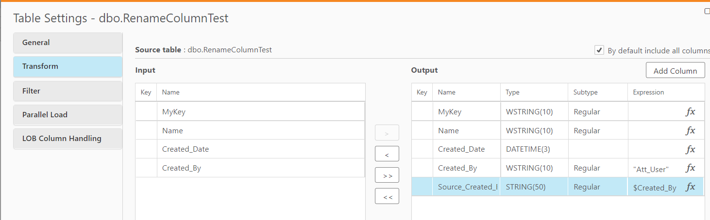Click Regular subtype for Name output row
710x220 pixels.
click(x=587, y=131)
